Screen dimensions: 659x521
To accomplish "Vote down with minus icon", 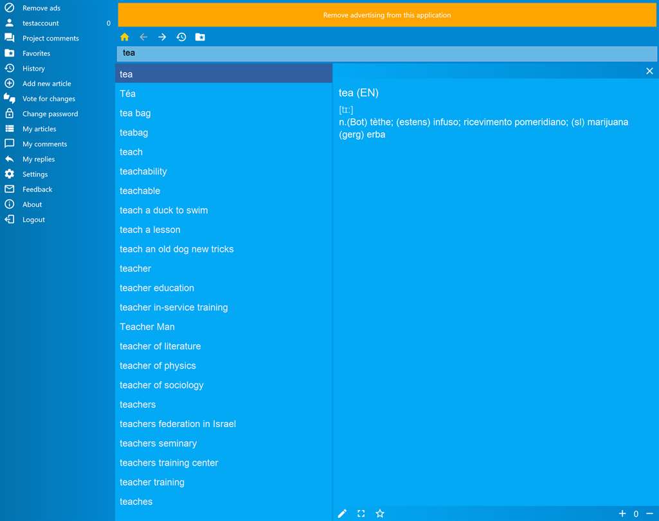I will 650,513.
